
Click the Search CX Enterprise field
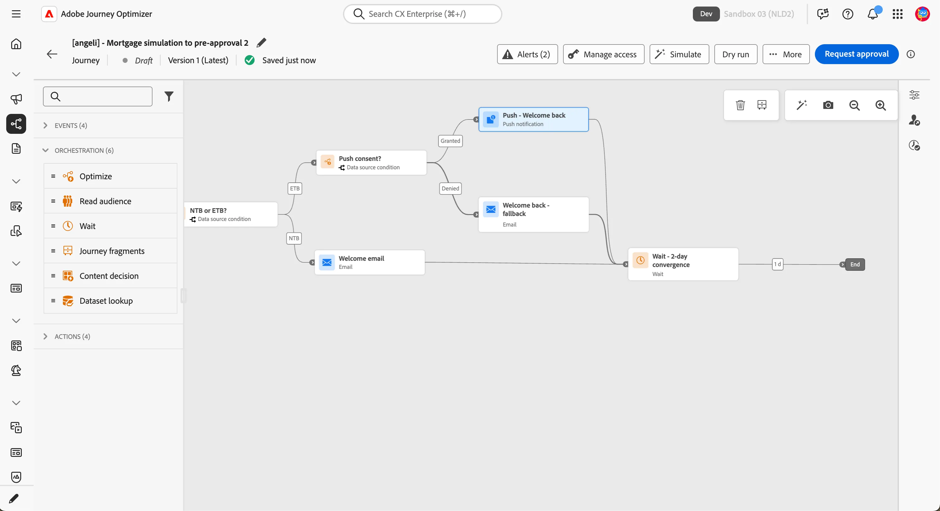pyautogui.click(x=422, y=14)
